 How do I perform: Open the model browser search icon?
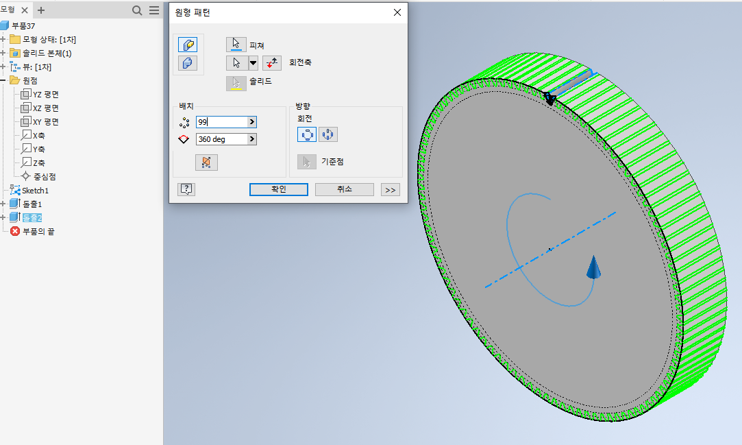137,10
